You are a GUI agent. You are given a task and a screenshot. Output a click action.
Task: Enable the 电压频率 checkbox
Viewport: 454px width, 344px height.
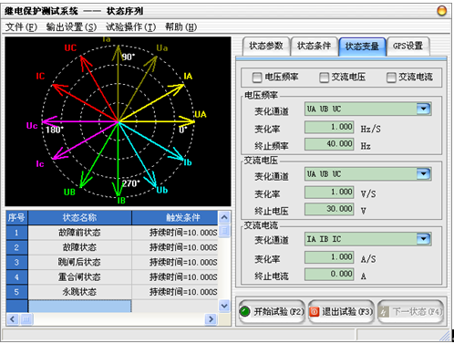tap(257, 78)
